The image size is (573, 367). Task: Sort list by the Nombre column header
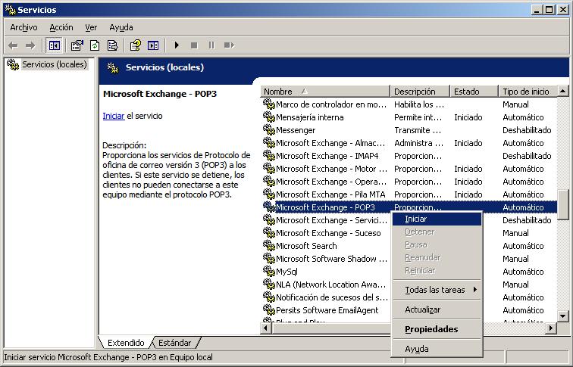(325, 92)
